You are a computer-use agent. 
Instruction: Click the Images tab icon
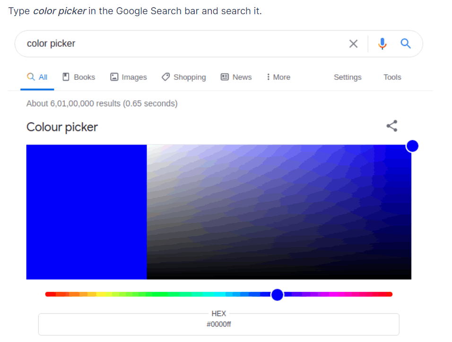click(113, 77)
